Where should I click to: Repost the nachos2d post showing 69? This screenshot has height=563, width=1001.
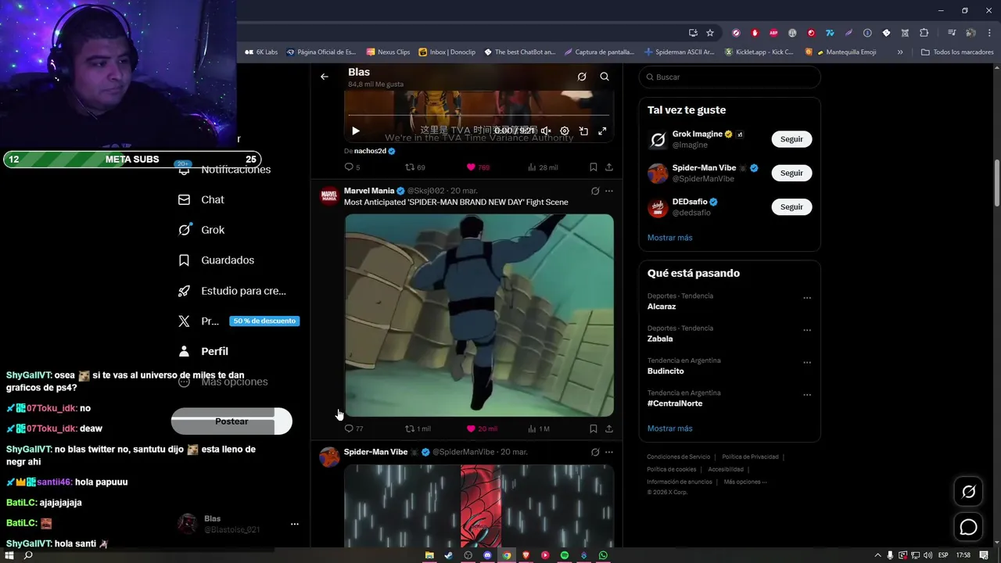(x=415, y=167)
